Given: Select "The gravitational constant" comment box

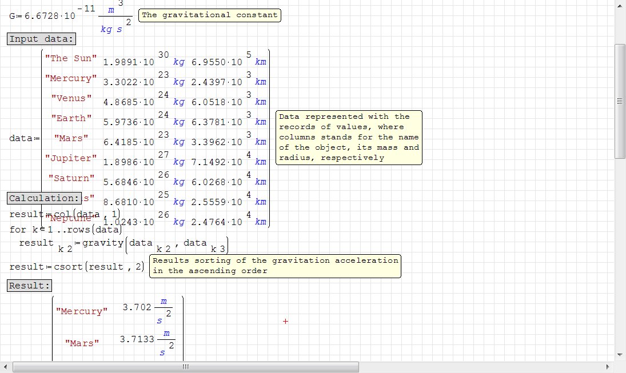Looking at the screenshot, I should (210, 15).
